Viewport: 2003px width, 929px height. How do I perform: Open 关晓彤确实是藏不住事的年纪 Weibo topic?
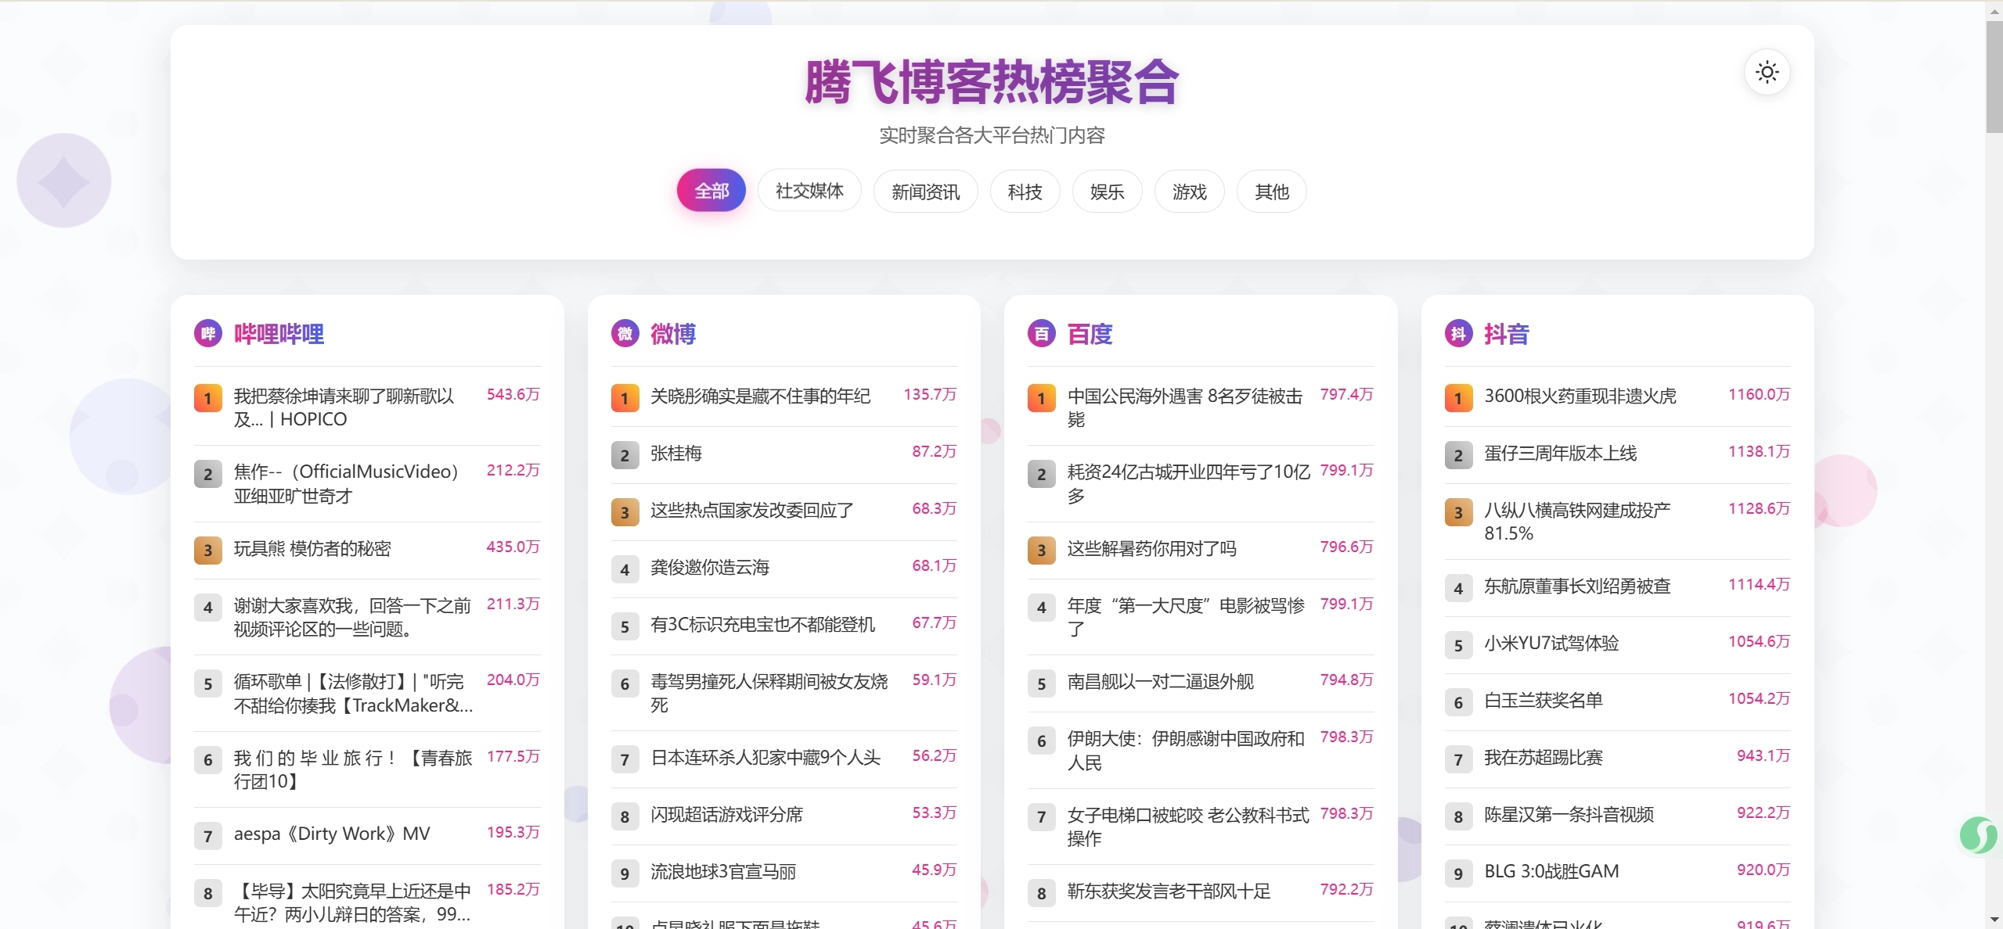(784, 397)
